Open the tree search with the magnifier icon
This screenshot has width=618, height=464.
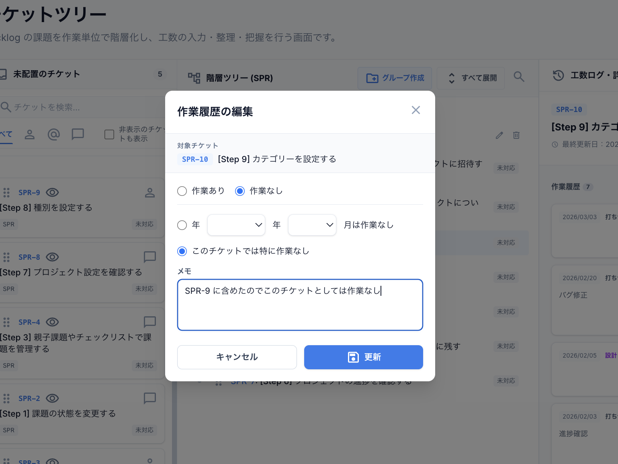519,76
